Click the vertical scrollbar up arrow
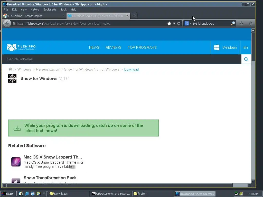The width and height of the screenshot is (263, 197). (253, 30)
